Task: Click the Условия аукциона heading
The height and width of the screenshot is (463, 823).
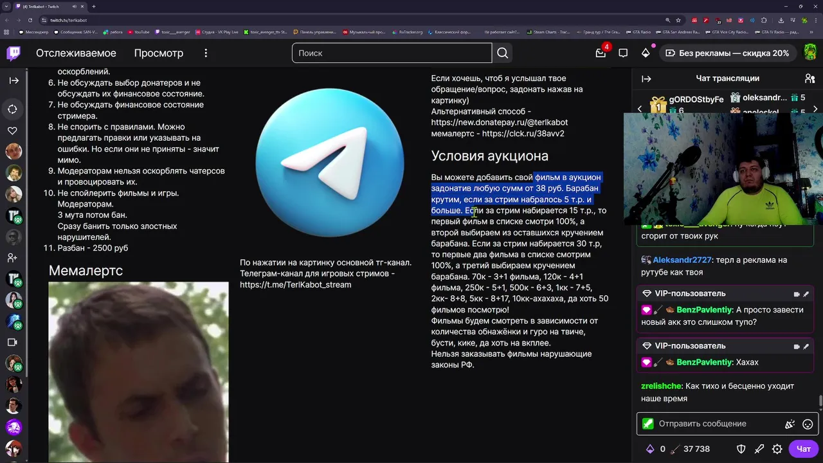Action: pos(490,156)
